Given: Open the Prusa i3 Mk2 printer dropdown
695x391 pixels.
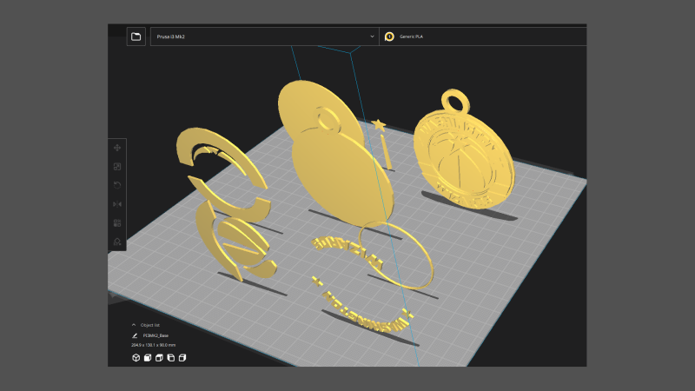Looking at the screenshot, I should tap(261, 36).
